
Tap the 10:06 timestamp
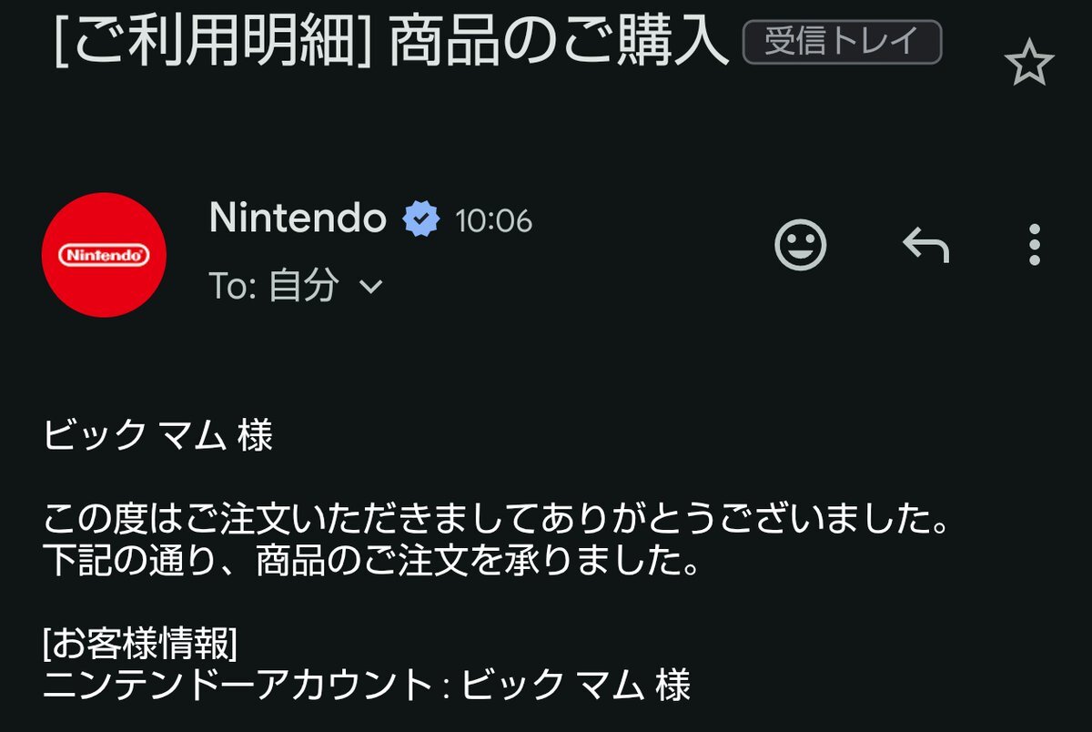pos(494,221)
